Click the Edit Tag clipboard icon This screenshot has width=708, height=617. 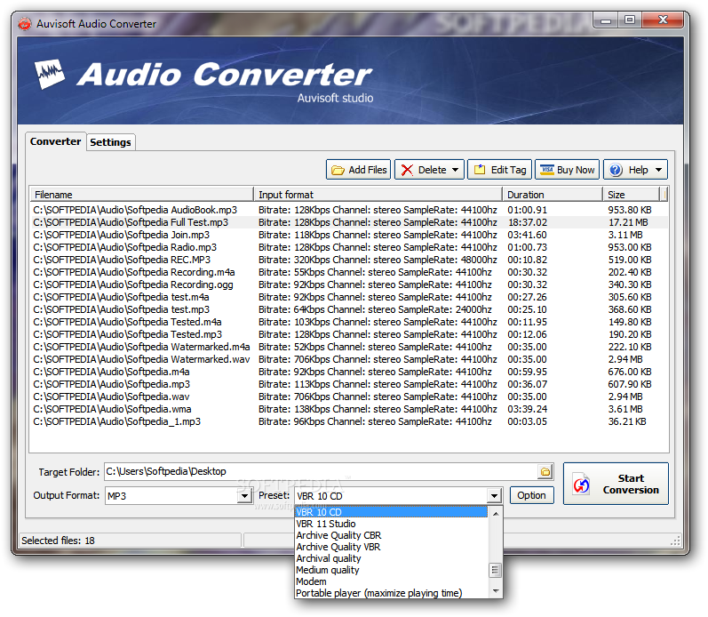(480, 170)
